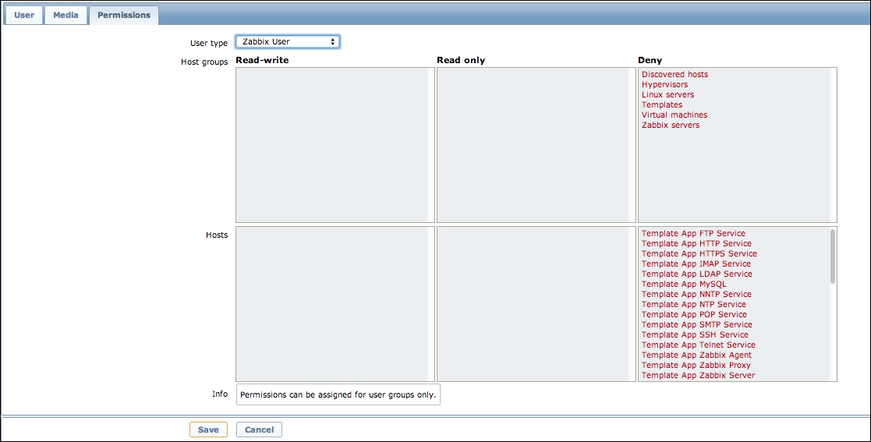Select Template App Telnet Service host
The width and height of the screenshot is (871, 442).
698,345
